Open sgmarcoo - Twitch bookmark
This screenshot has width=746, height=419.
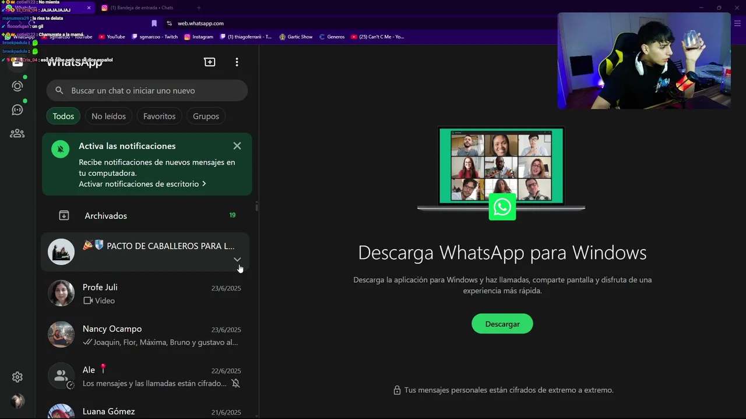tap(155, 37)
